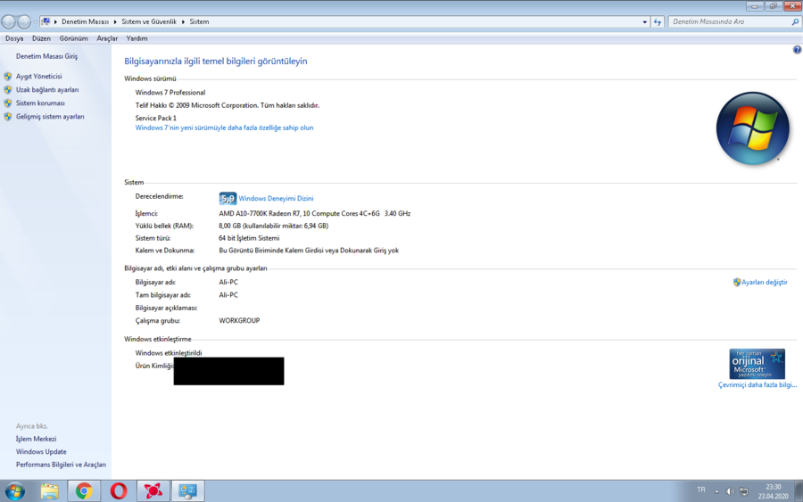This screenshot has width=803, height=502.
Task: Open Windows Update from sidebar
Action: (x=41, y=452)
